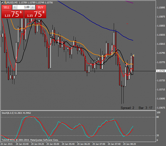Click the stochastic 20 level label
Screen dimensions: 166x146
(158, 135)
